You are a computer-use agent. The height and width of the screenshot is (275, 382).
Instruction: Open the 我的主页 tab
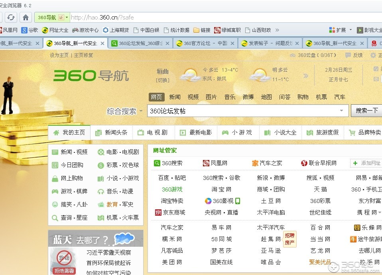pyautogui.click(x=69, y=133)
